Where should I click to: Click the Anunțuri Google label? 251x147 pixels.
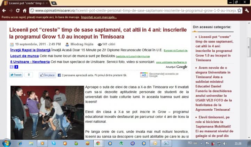point(177,67)
